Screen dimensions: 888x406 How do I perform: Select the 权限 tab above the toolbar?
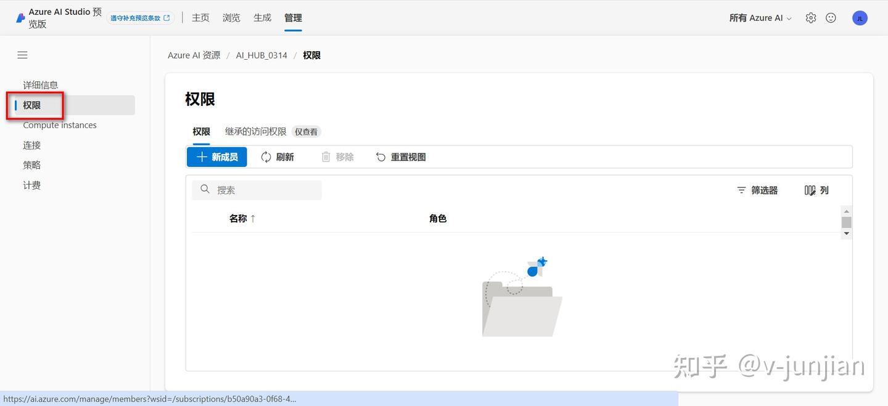(201, 131)
